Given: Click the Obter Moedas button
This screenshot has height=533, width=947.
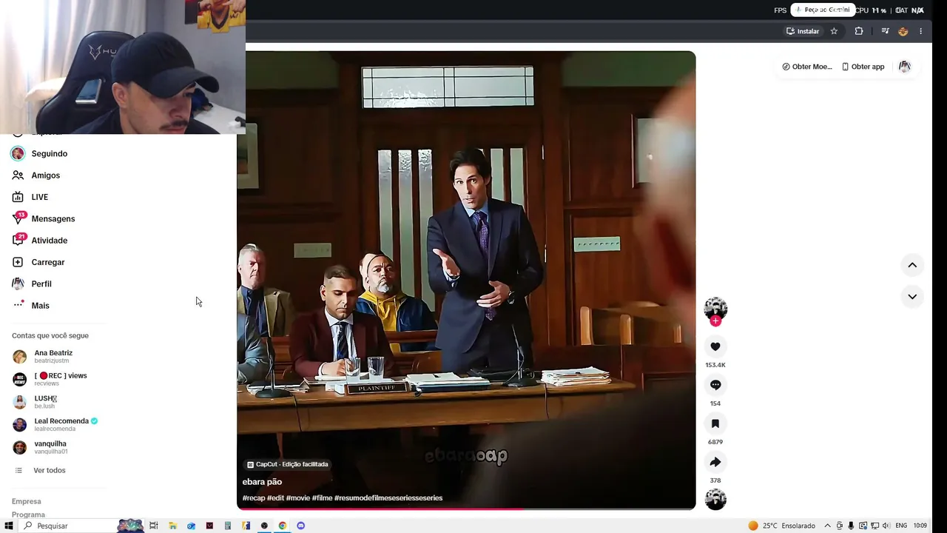Looking at the screenshot, I should coord(807,67).
